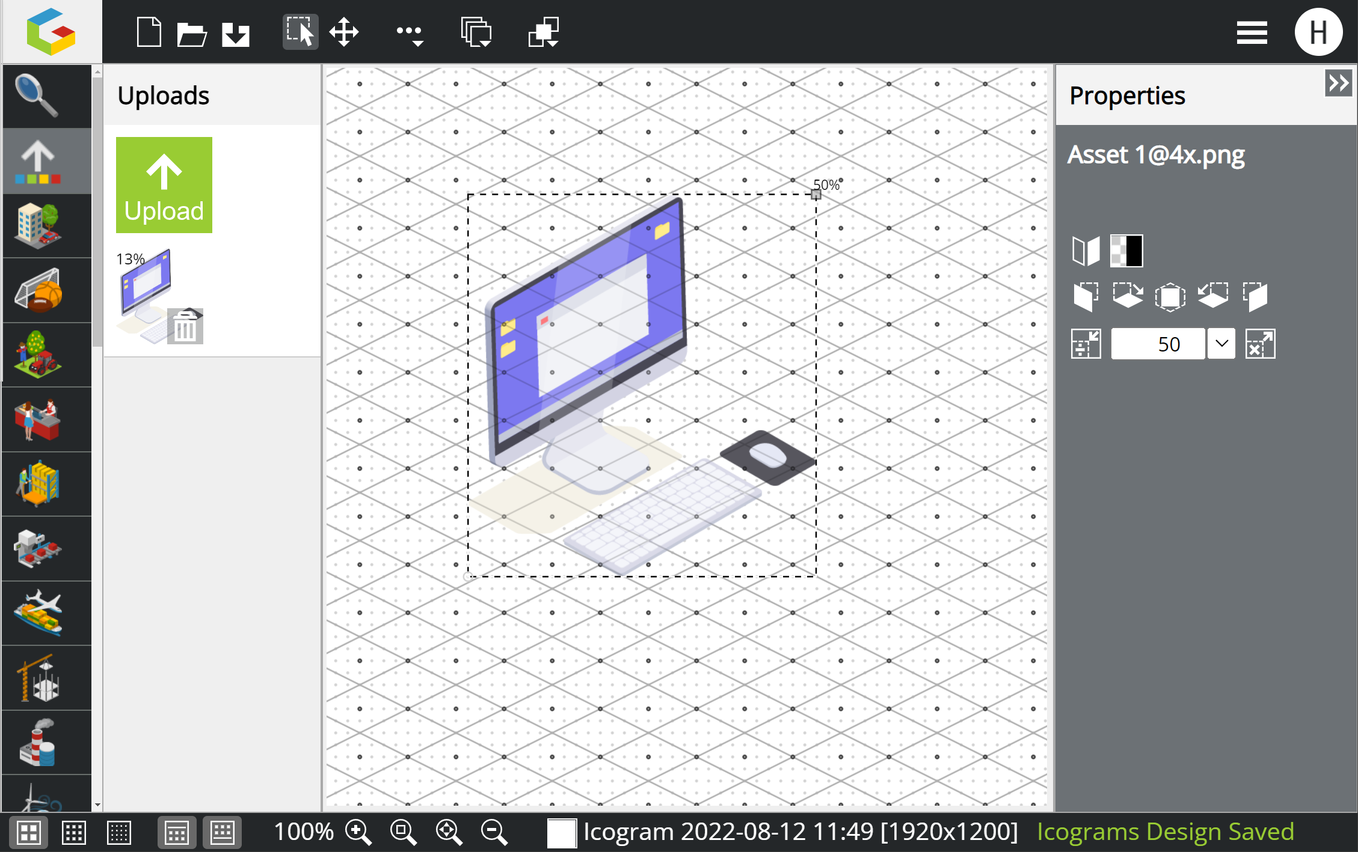Viewport: 1358px width, 852px height.
Task: Open the three-dots more options dropdown
Action: click(x=410, y=33)
